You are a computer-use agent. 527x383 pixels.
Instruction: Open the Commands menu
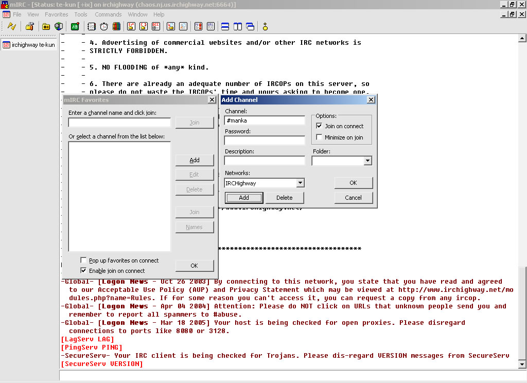coord(108,14)
